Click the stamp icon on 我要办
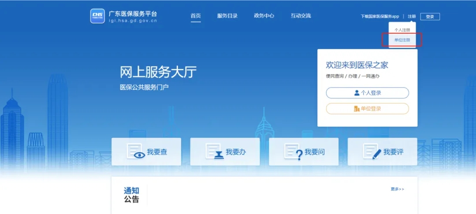The width and height of the screenshot is (476, 214). point(215,152)
